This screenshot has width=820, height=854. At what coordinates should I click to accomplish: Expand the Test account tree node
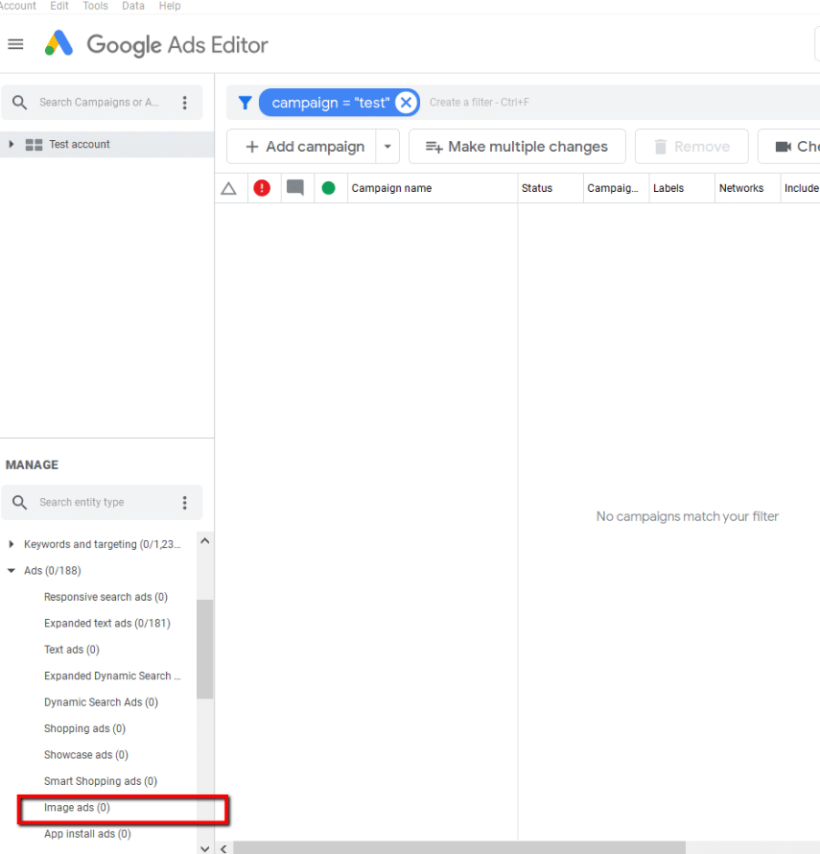pos(11,144)
